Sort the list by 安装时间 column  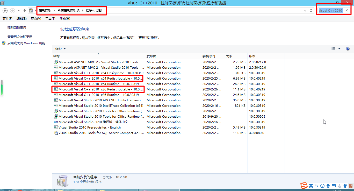click(x=212, y=56)
